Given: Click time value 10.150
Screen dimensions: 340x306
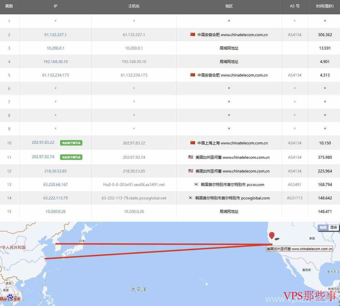Looking at the screenshot, I should (325, 143).
